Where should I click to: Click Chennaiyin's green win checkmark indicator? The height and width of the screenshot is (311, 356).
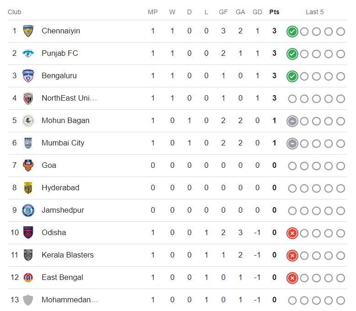click(292, 31)
